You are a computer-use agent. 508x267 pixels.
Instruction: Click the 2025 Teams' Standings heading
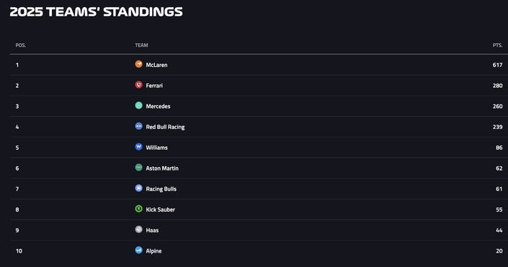tap(97, 12)
